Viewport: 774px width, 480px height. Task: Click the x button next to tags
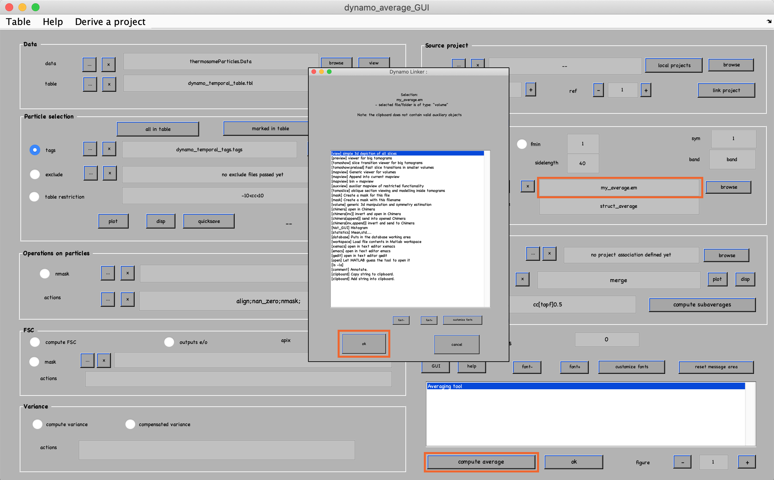109,149
